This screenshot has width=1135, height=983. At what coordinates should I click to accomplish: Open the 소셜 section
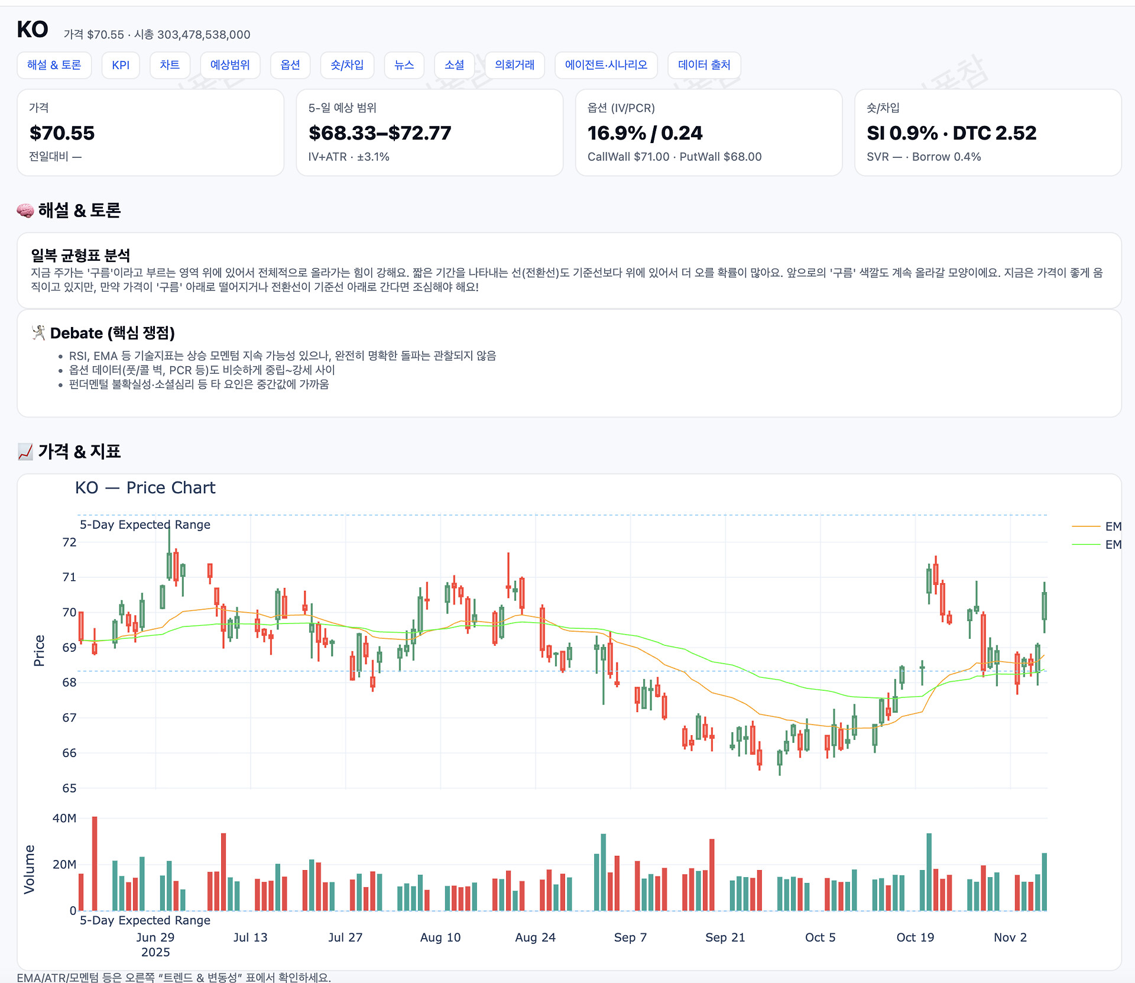(x=454, y=65)
